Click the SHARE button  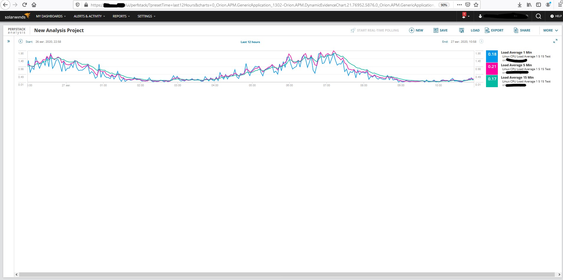click(x=522, y=30)
